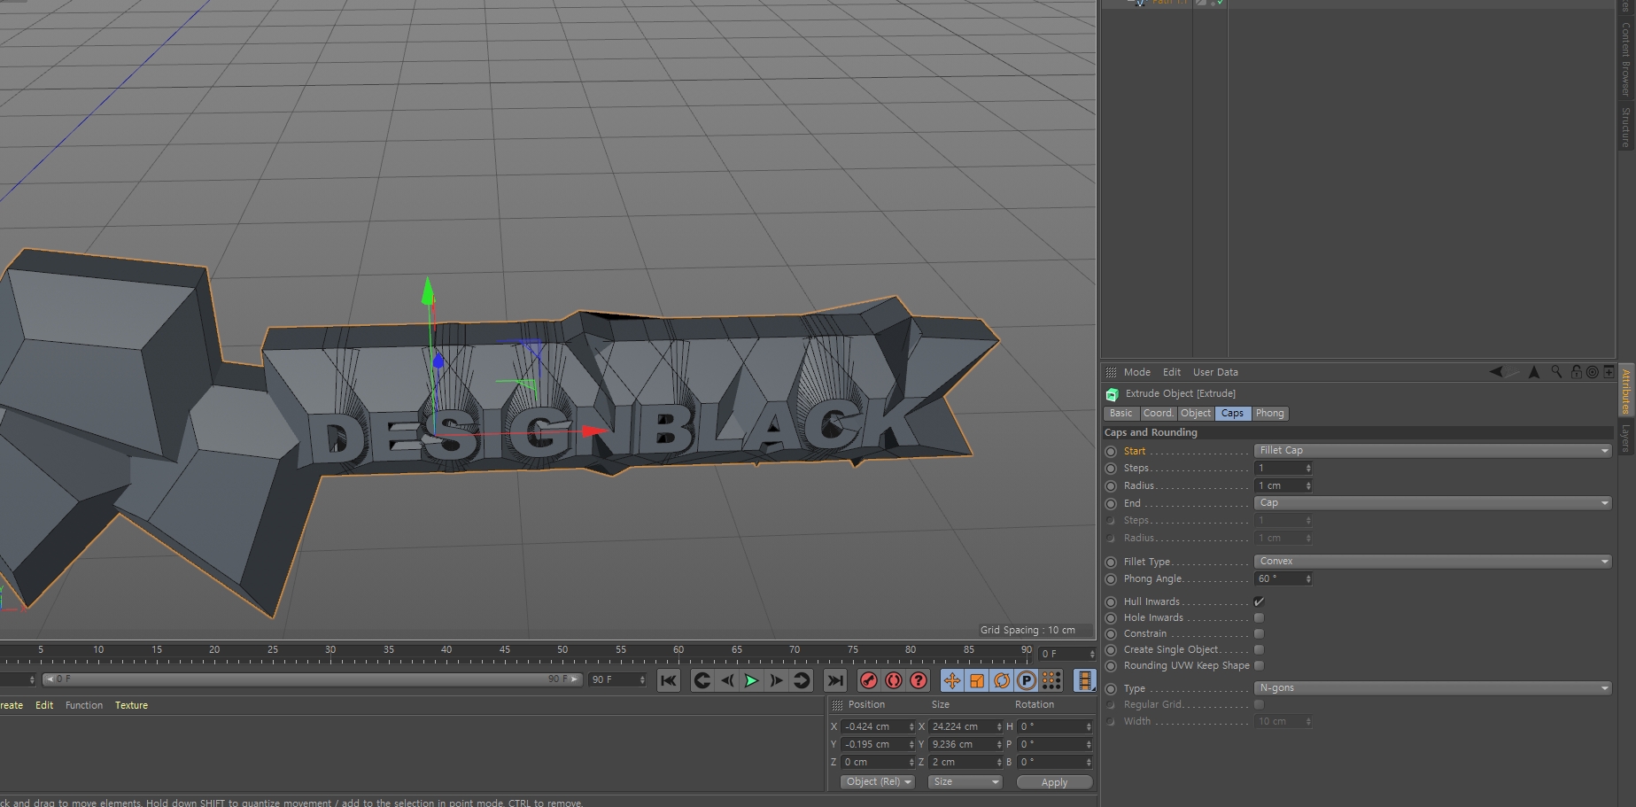The width and height of the screenshot is (1636, 807).
Task: Toggle the lock element padlock icon
Action: pyautogui.click(x=1577, y=372)
